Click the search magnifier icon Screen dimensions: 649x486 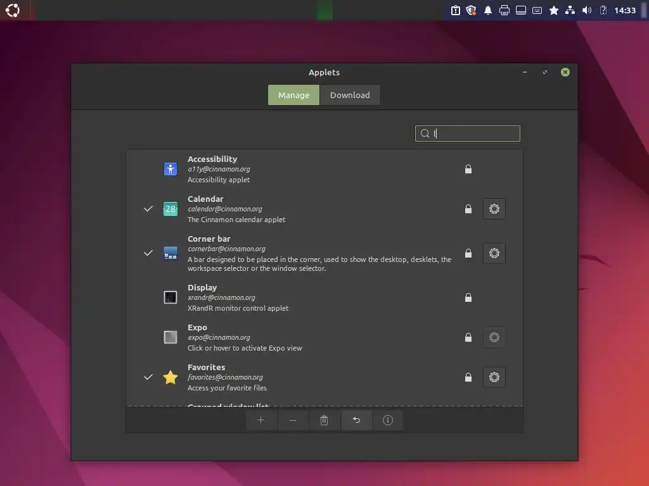click(425, 134)
